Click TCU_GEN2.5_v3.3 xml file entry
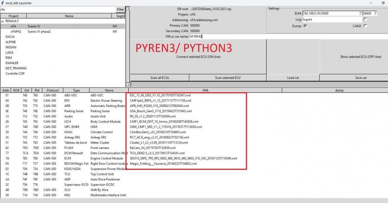The height and width of the screenshot is (203, 388). click(157, 153)
